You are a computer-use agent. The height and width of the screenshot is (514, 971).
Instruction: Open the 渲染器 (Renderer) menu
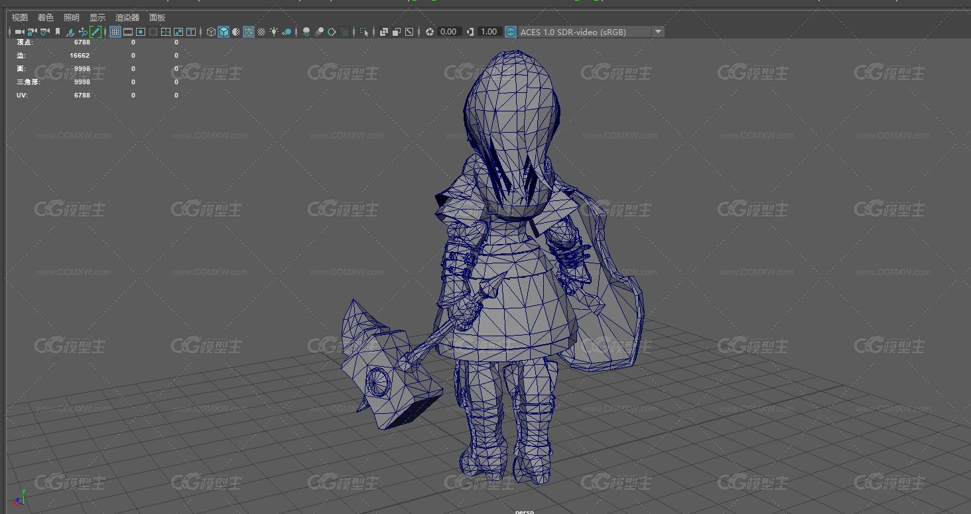click(127, 18)
